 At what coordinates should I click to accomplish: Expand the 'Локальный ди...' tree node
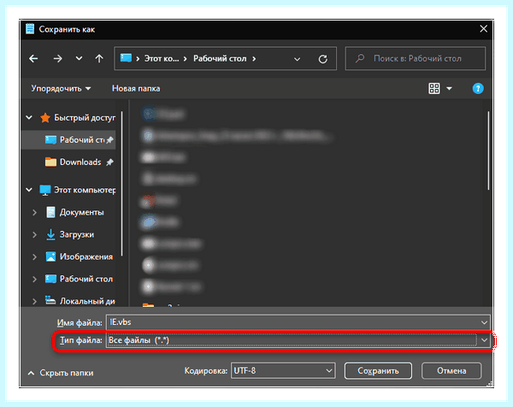tap(34, 301)
